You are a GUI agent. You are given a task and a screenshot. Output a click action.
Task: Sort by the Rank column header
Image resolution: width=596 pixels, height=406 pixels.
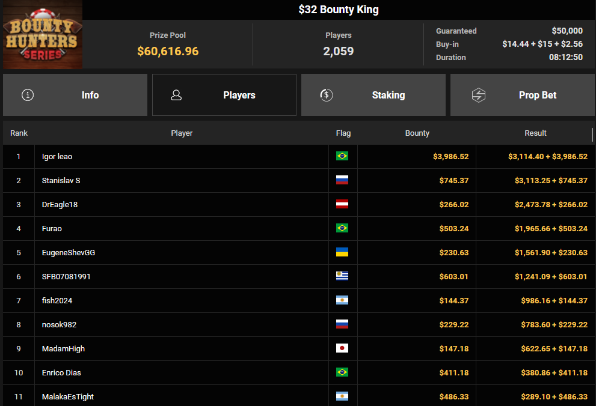[19, 133]
